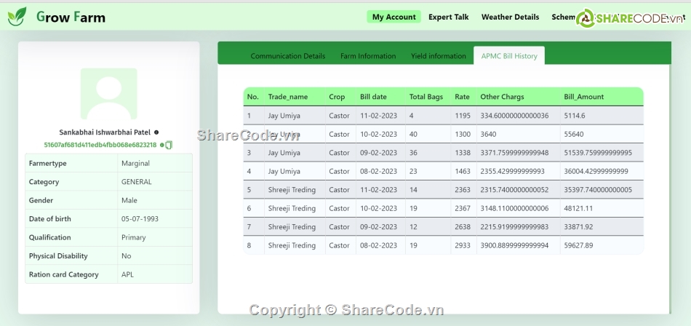Viewport: 691px width, 326px height.
Task: Open Weather Details in the navbar
Action: pyautogui.click(x=510, y=17)
